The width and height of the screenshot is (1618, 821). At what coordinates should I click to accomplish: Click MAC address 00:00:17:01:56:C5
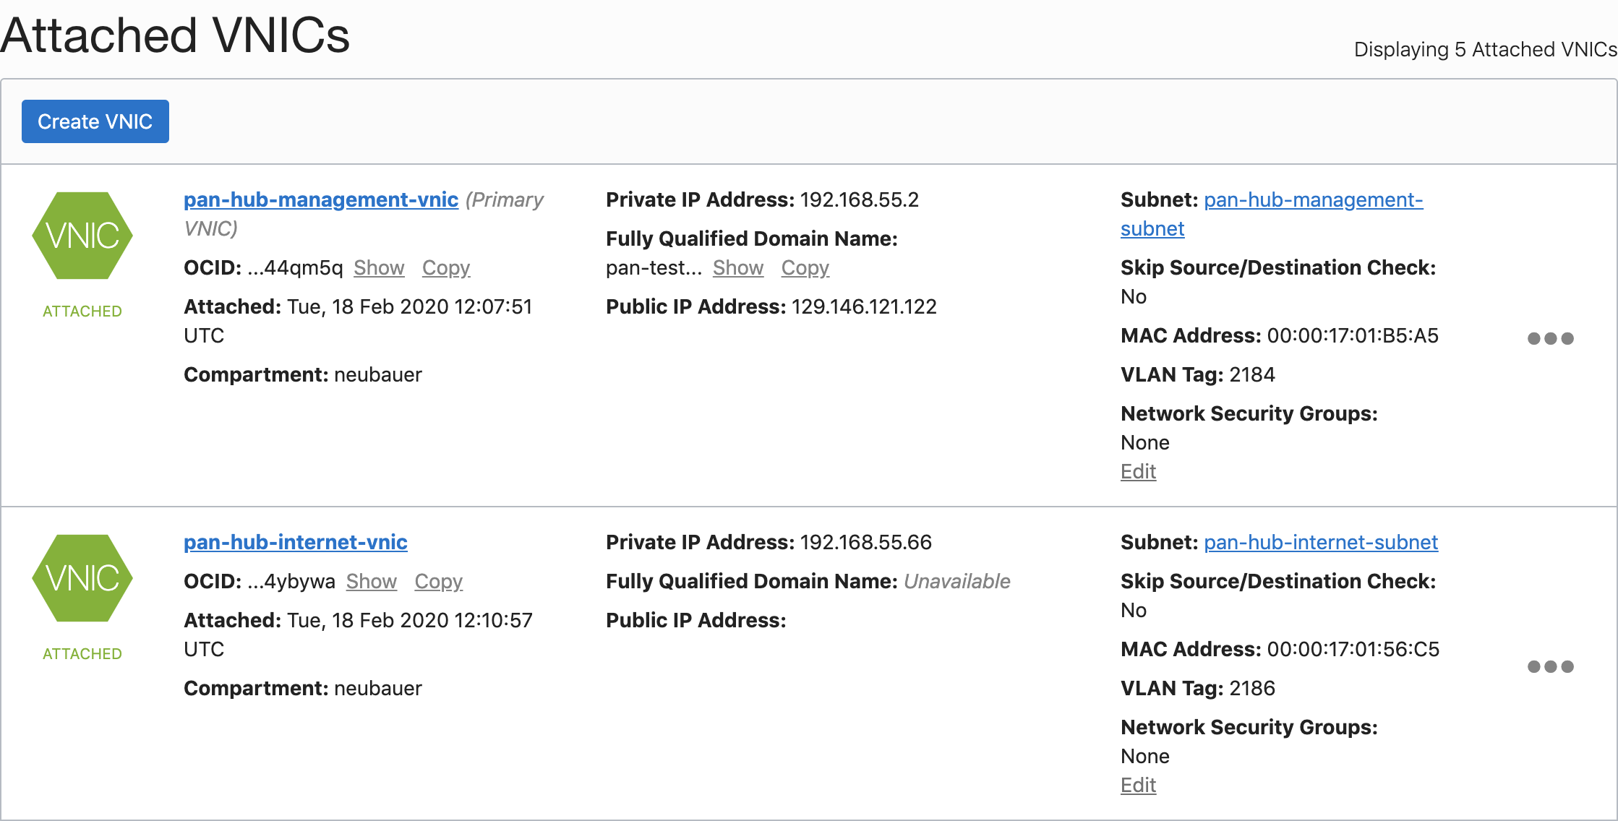pyautogui.click(x=1353, y=649)
